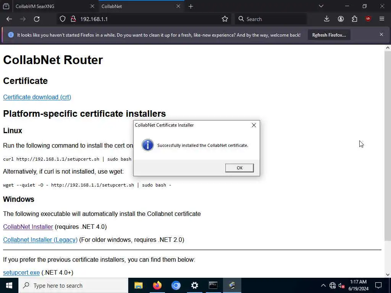
Task: Click the forward navigation arrow
Action: pyautogui.click(x=23, y=19)
